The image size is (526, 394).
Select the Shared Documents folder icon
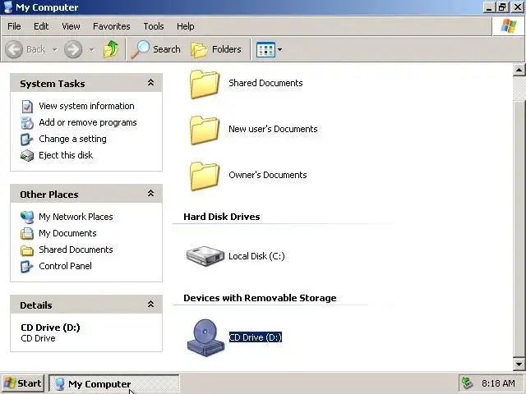[x=205, y=84]
